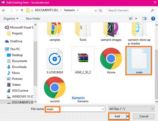Select the Home Chrome HTML file

pos(111,61)
